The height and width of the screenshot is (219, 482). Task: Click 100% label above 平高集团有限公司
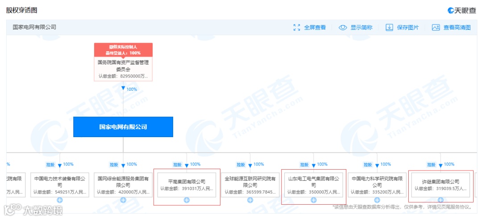pyautogui.click(x=195, y=164)
